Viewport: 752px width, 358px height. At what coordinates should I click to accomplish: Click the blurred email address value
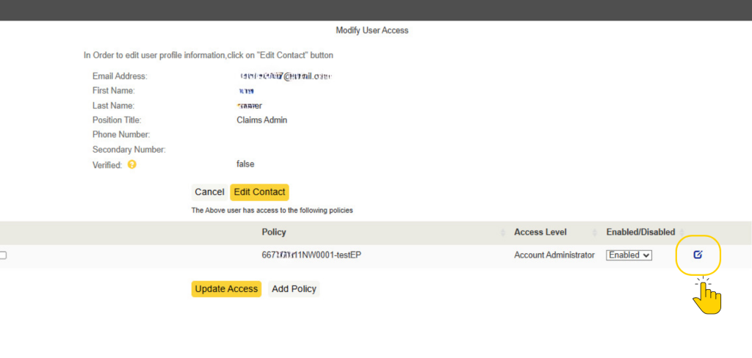286,76
